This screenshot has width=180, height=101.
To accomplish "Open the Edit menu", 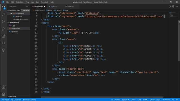I will click(12, 2).
